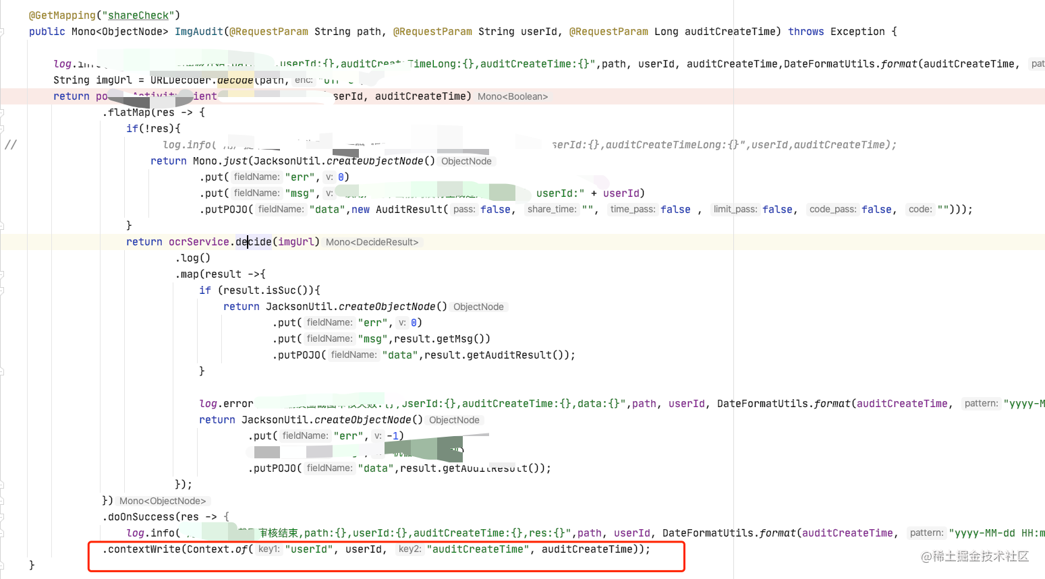This screenshot has width=1045, height=579.
Task: Click ObjectNode hint after Mono.just line
Action: coord(466,161)
